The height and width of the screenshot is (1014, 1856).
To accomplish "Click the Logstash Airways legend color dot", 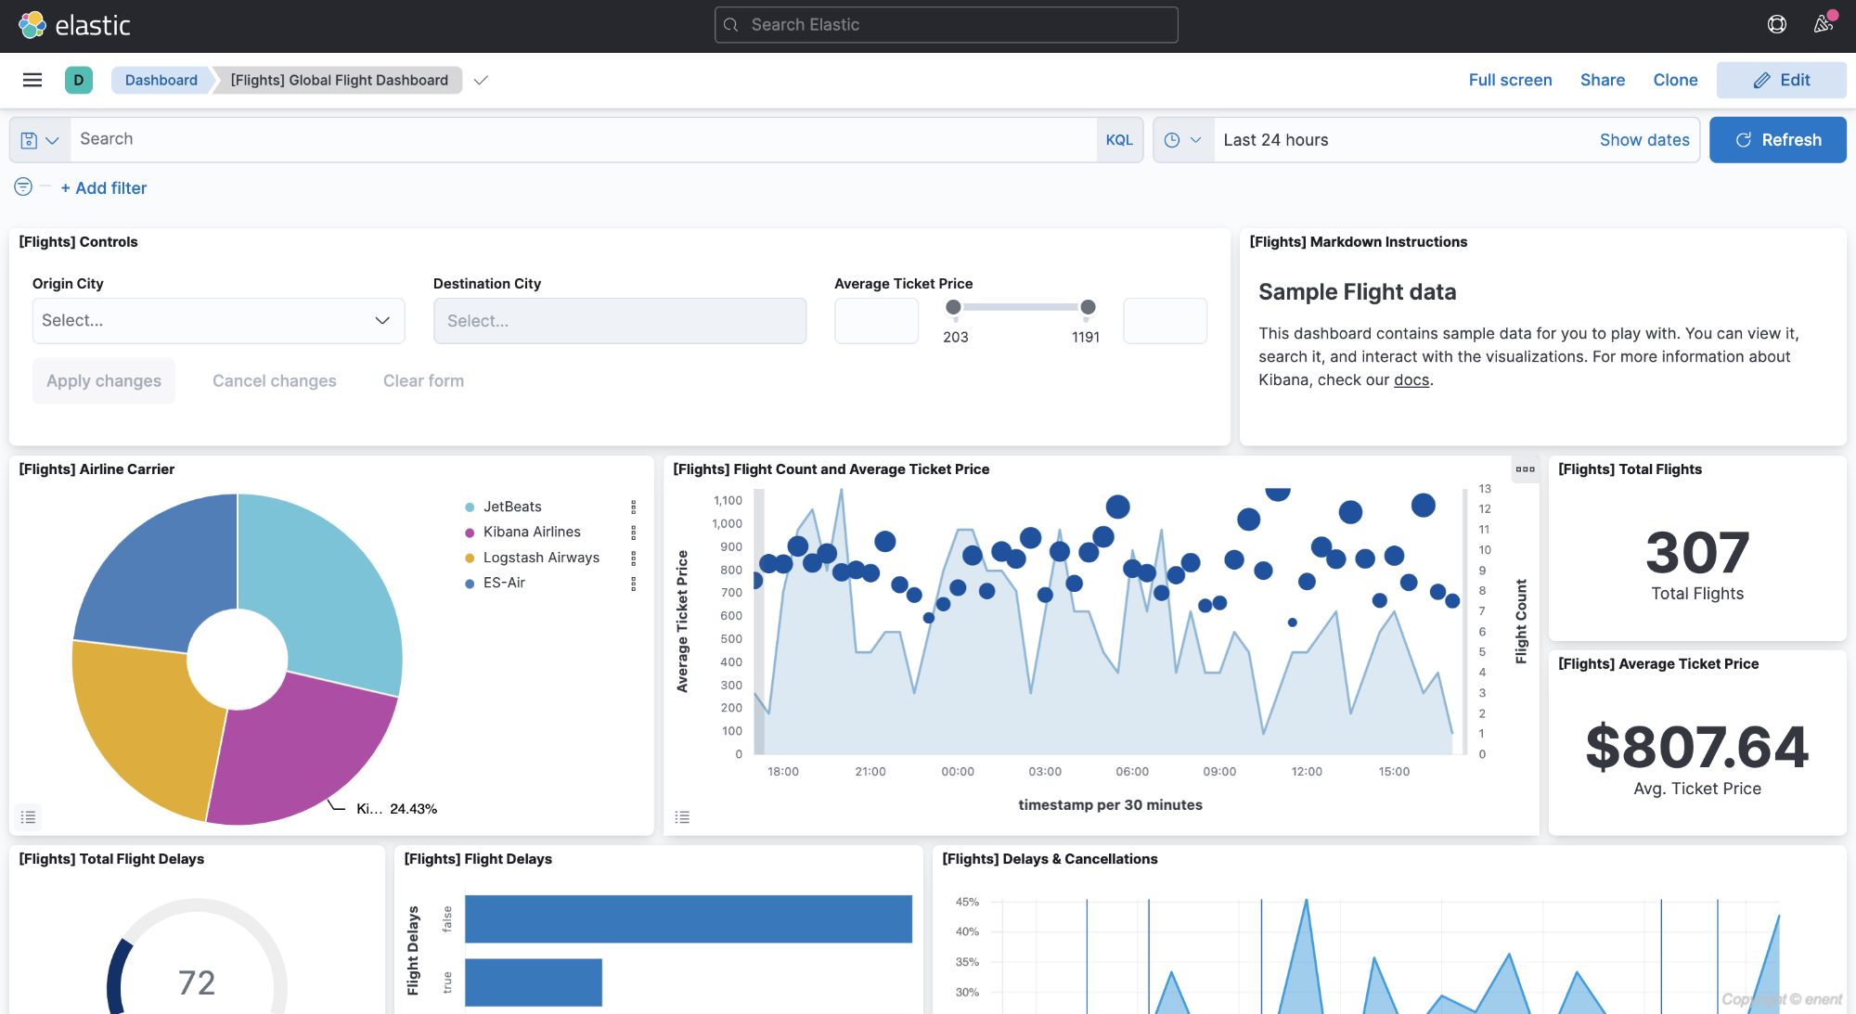I will point(470,558).
